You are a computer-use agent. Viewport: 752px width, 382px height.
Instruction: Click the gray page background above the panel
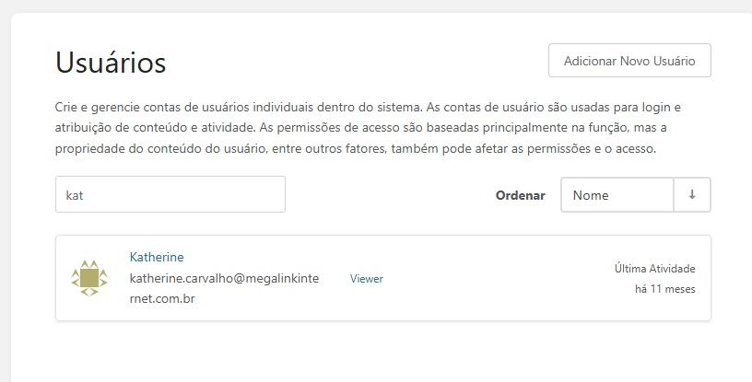376,6
